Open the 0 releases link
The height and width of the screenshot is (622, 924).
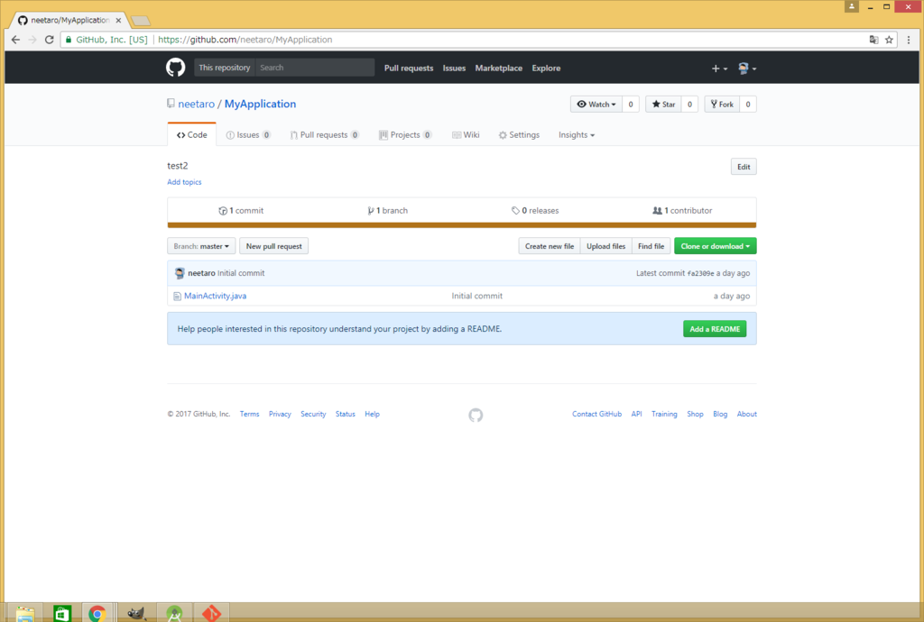535,211
